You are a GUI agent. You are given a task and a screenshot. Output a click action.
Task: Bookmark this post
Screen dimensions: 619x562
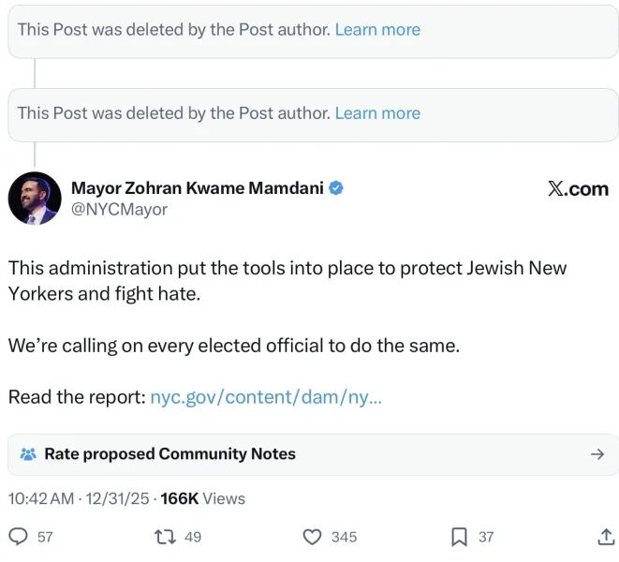pyautogui.click(x=460, y=537)
